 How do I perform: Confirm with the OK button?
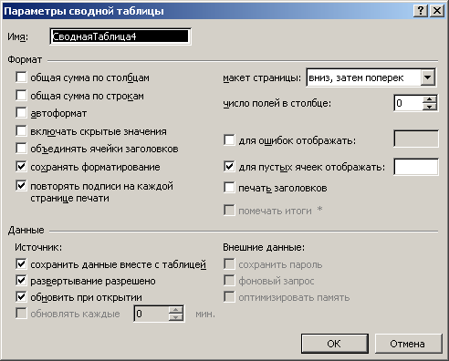click(x=334, y=344)
